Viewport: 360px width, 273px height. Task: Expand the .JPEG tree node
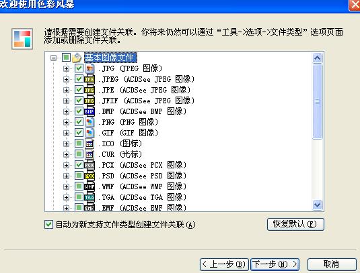[66, 79]
